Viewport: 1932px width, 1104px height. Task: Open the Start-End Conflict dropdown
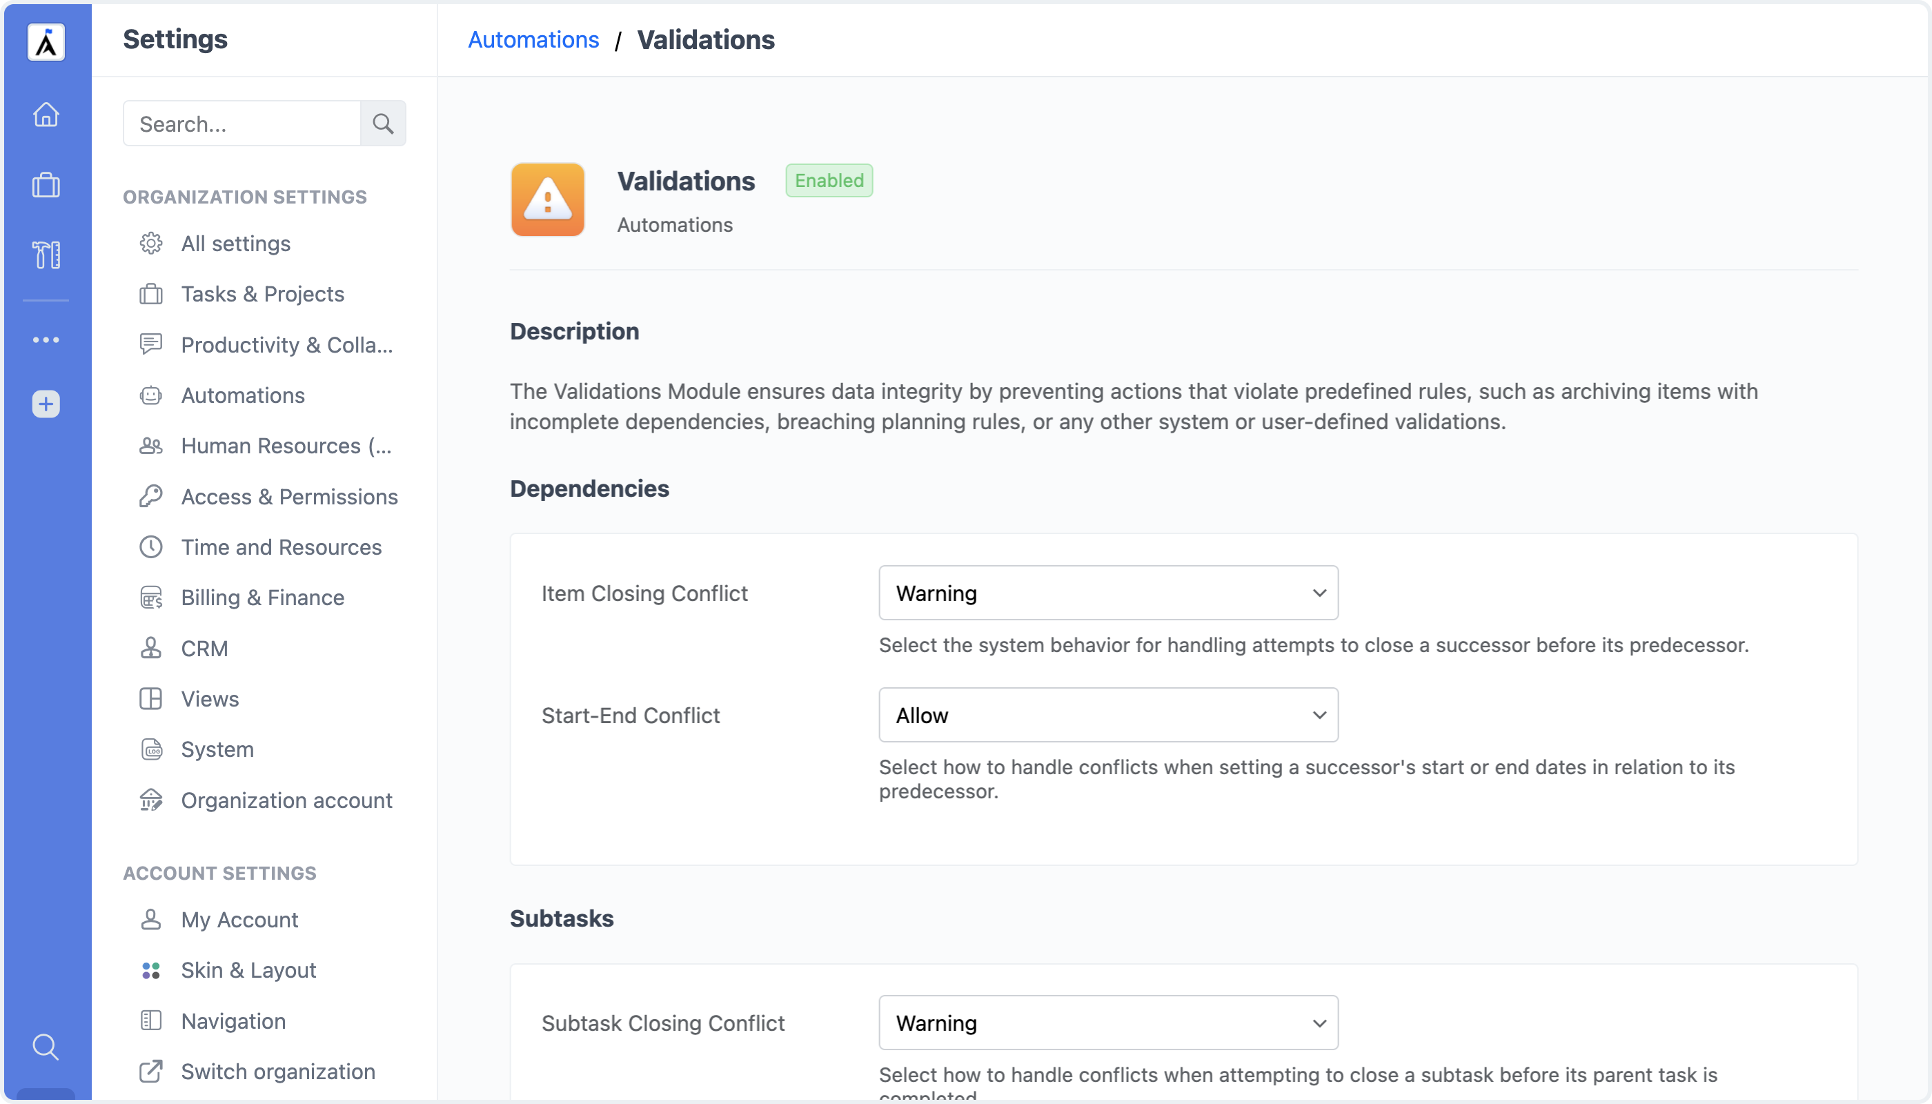tap(1107, 715)
